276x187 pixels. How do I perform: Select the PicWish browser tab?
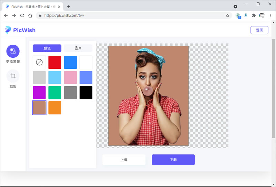(33, 7)
